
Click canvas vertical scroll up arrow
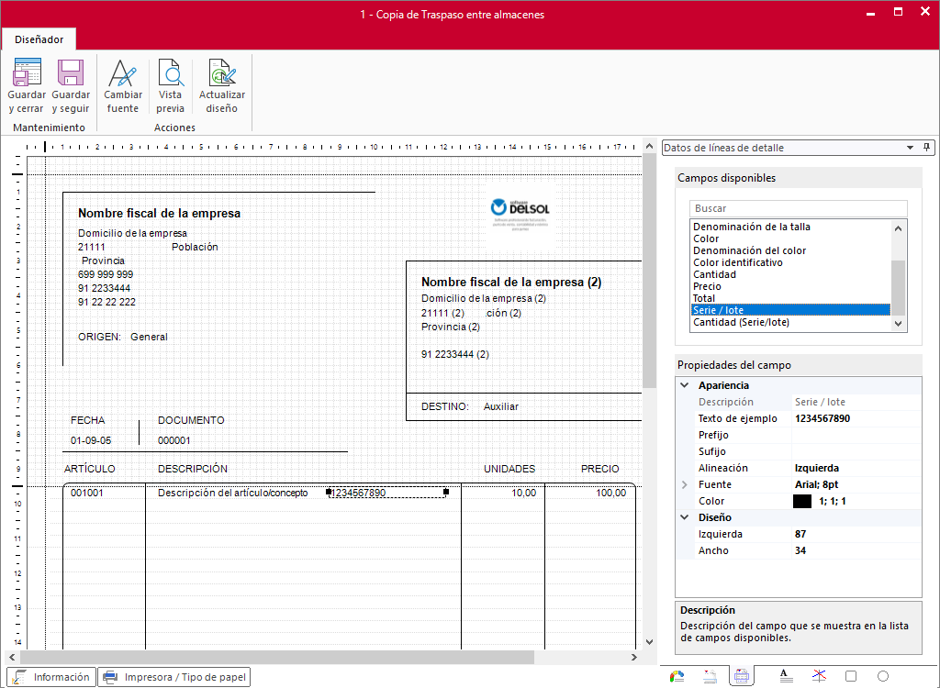[x=649, y=146]
